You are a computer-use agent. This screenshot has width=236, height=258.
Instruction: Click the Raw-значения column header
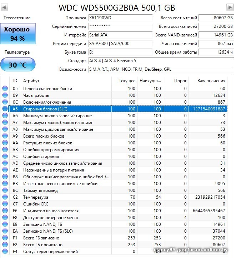211,81
